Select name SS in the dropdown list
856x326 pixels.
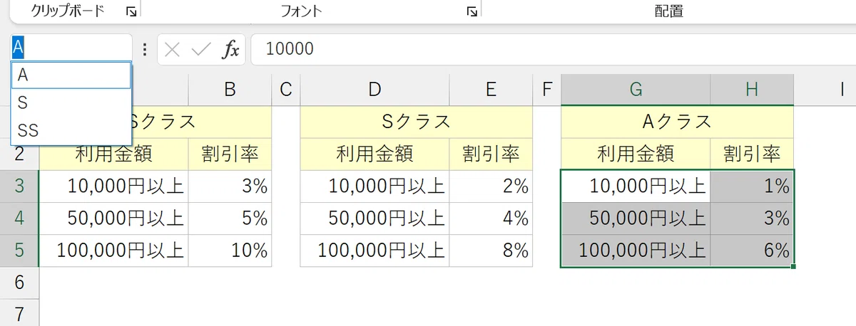point(71,130)
